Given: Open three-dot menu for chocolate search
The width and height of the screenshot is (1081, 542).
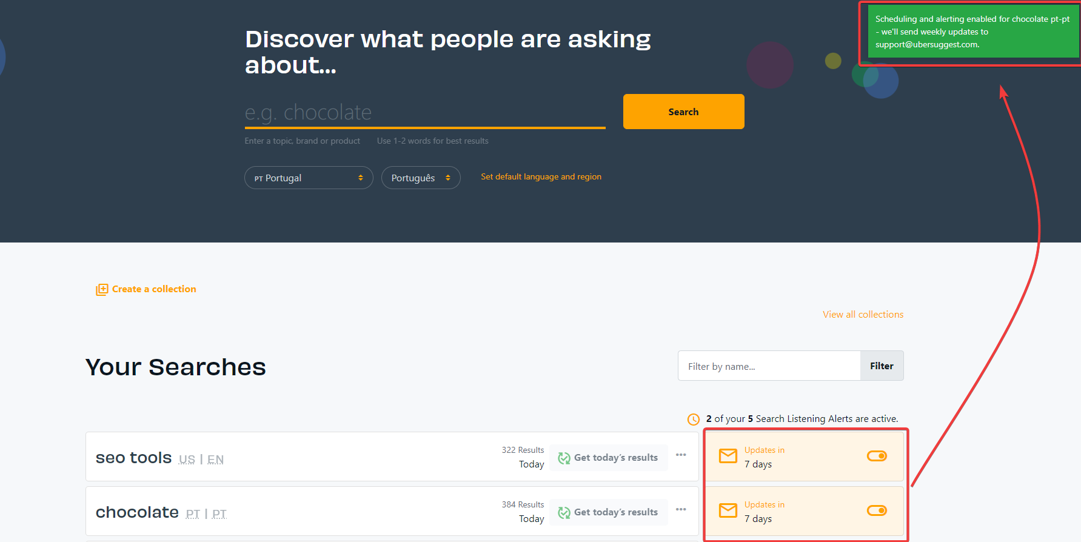Looking at the screenshot, I should coord(681,509).
